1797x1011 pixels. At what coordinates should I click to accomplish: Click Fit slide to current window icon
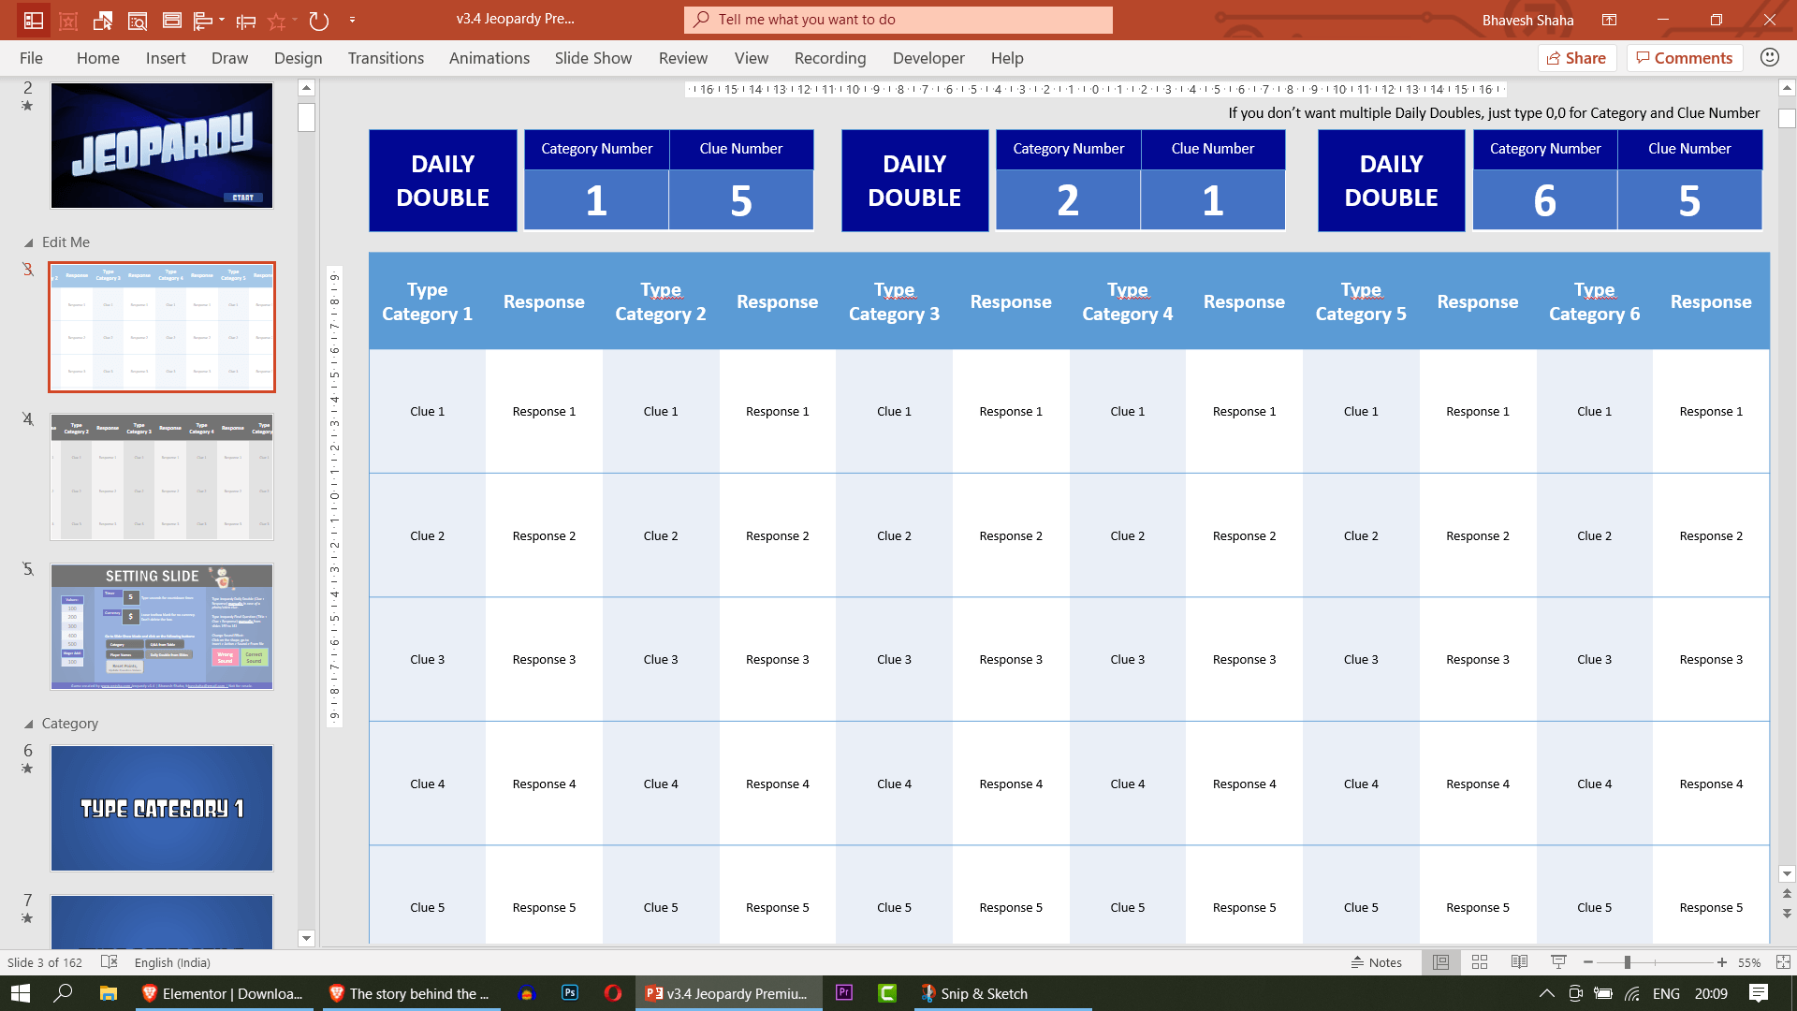[x=1786, y=962]
